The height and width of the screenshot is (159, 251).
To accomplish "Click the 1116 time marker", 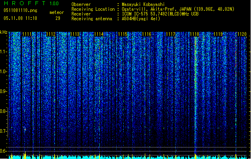I will [x=146, y=34].
